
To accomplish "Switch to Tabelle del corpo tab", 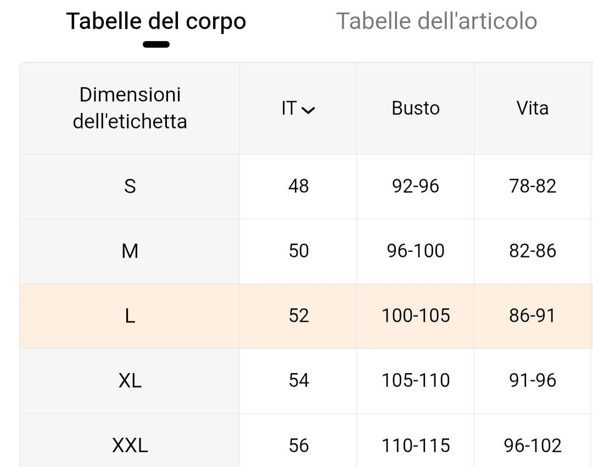I will 156,22.
